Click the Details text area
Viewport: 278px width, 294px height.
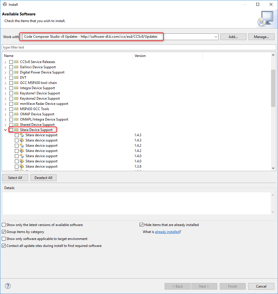point(137,203)
